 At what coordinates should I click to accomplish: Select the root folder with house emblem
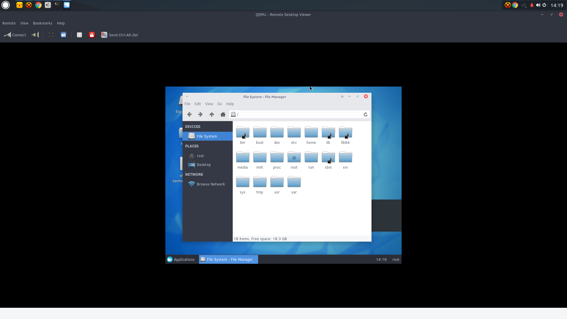coord(294,157)
